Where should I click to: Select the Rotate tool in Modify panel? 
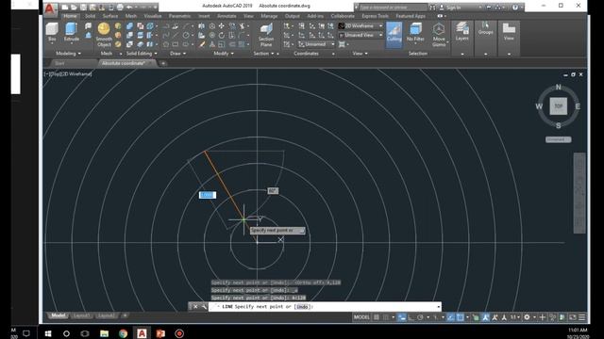coord(221,36)
